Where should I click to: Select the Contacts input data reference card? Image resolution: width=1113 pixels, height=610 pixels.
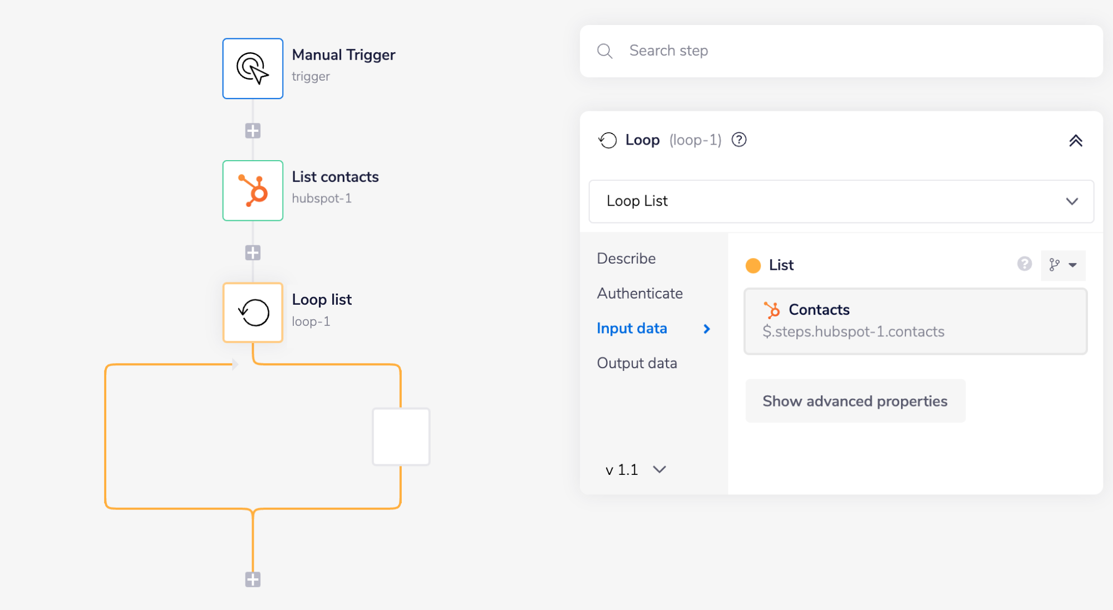point(915,321)
